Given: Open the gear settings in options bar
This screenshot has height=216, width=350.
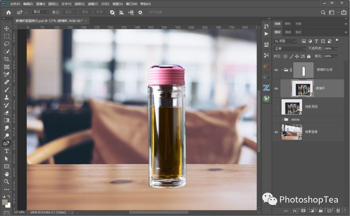Looking at the screenshot, I should (140, 13).
